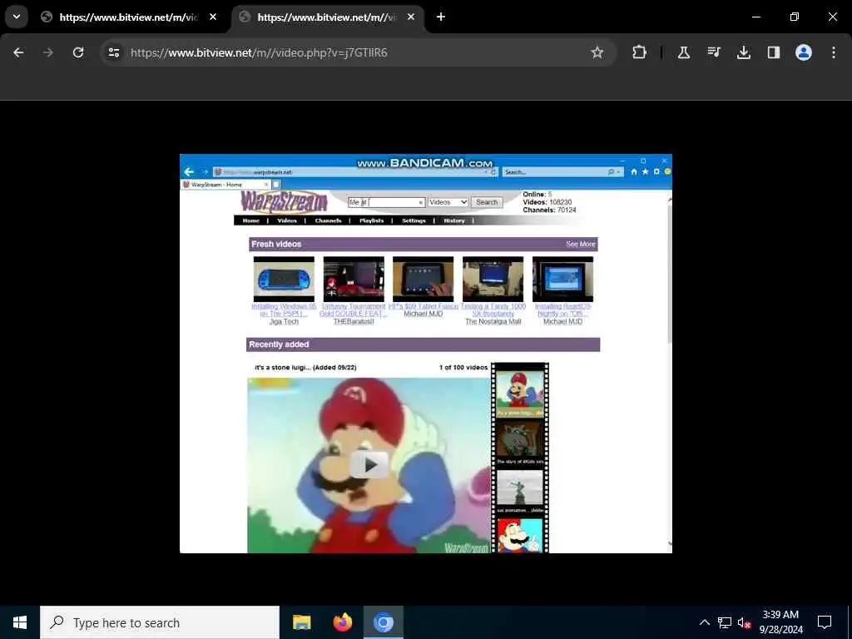Click the taskbar search box

click(x=160, y=622)
